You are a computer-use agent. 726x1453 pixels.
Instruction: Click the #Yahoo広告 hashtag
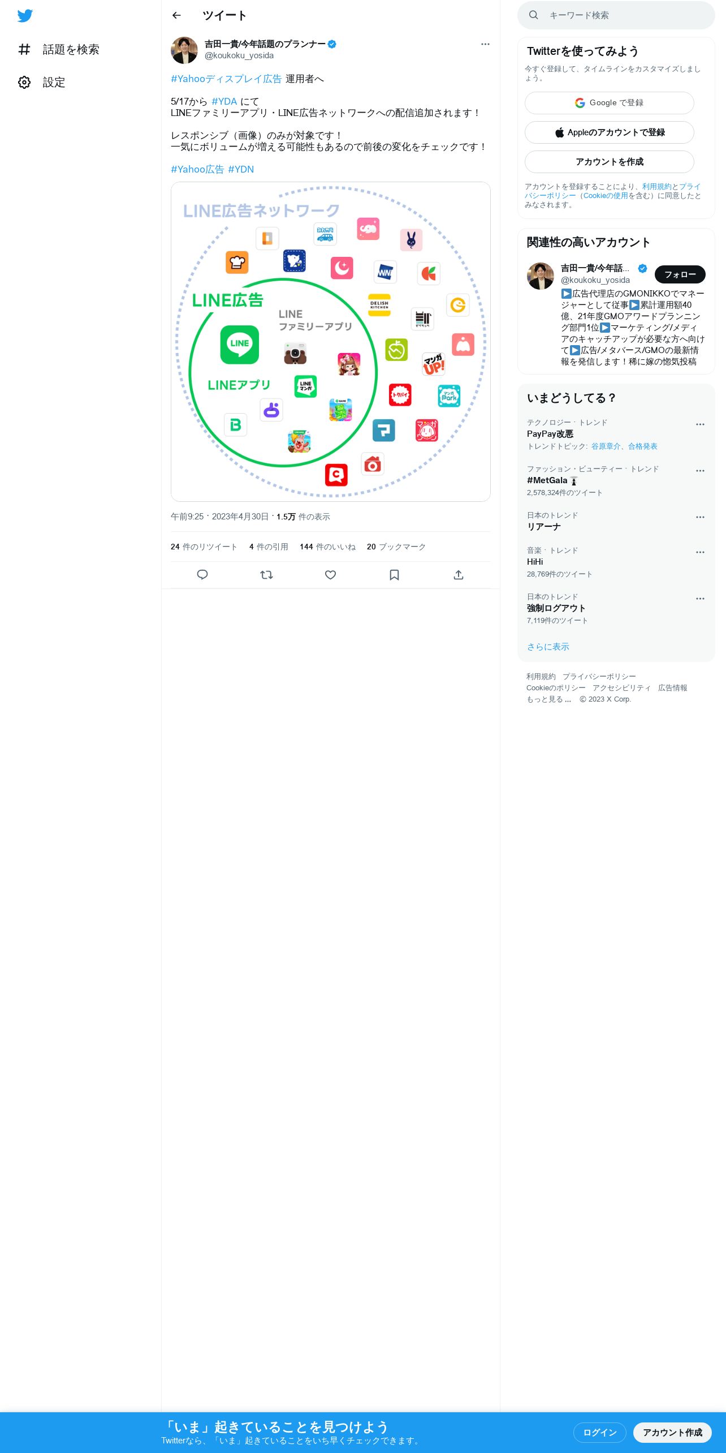click(197, 169)
